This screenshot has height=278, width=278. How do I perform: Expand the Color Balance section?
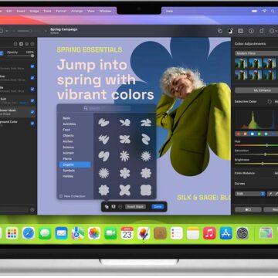(245, 173)
